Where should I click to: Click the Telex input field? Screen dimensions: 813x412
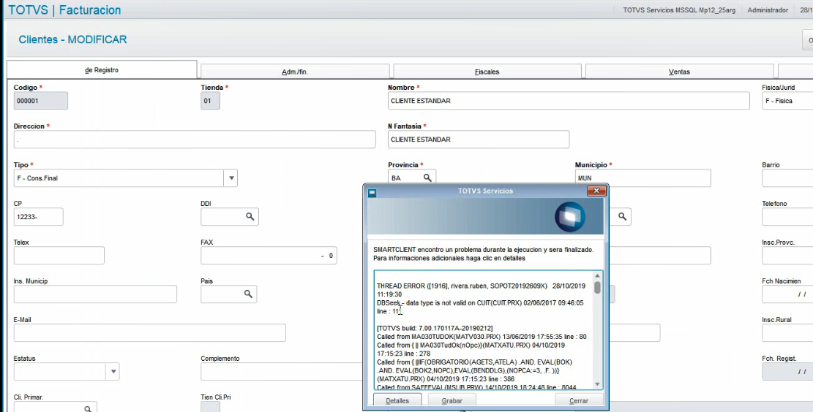pos(59,256)
